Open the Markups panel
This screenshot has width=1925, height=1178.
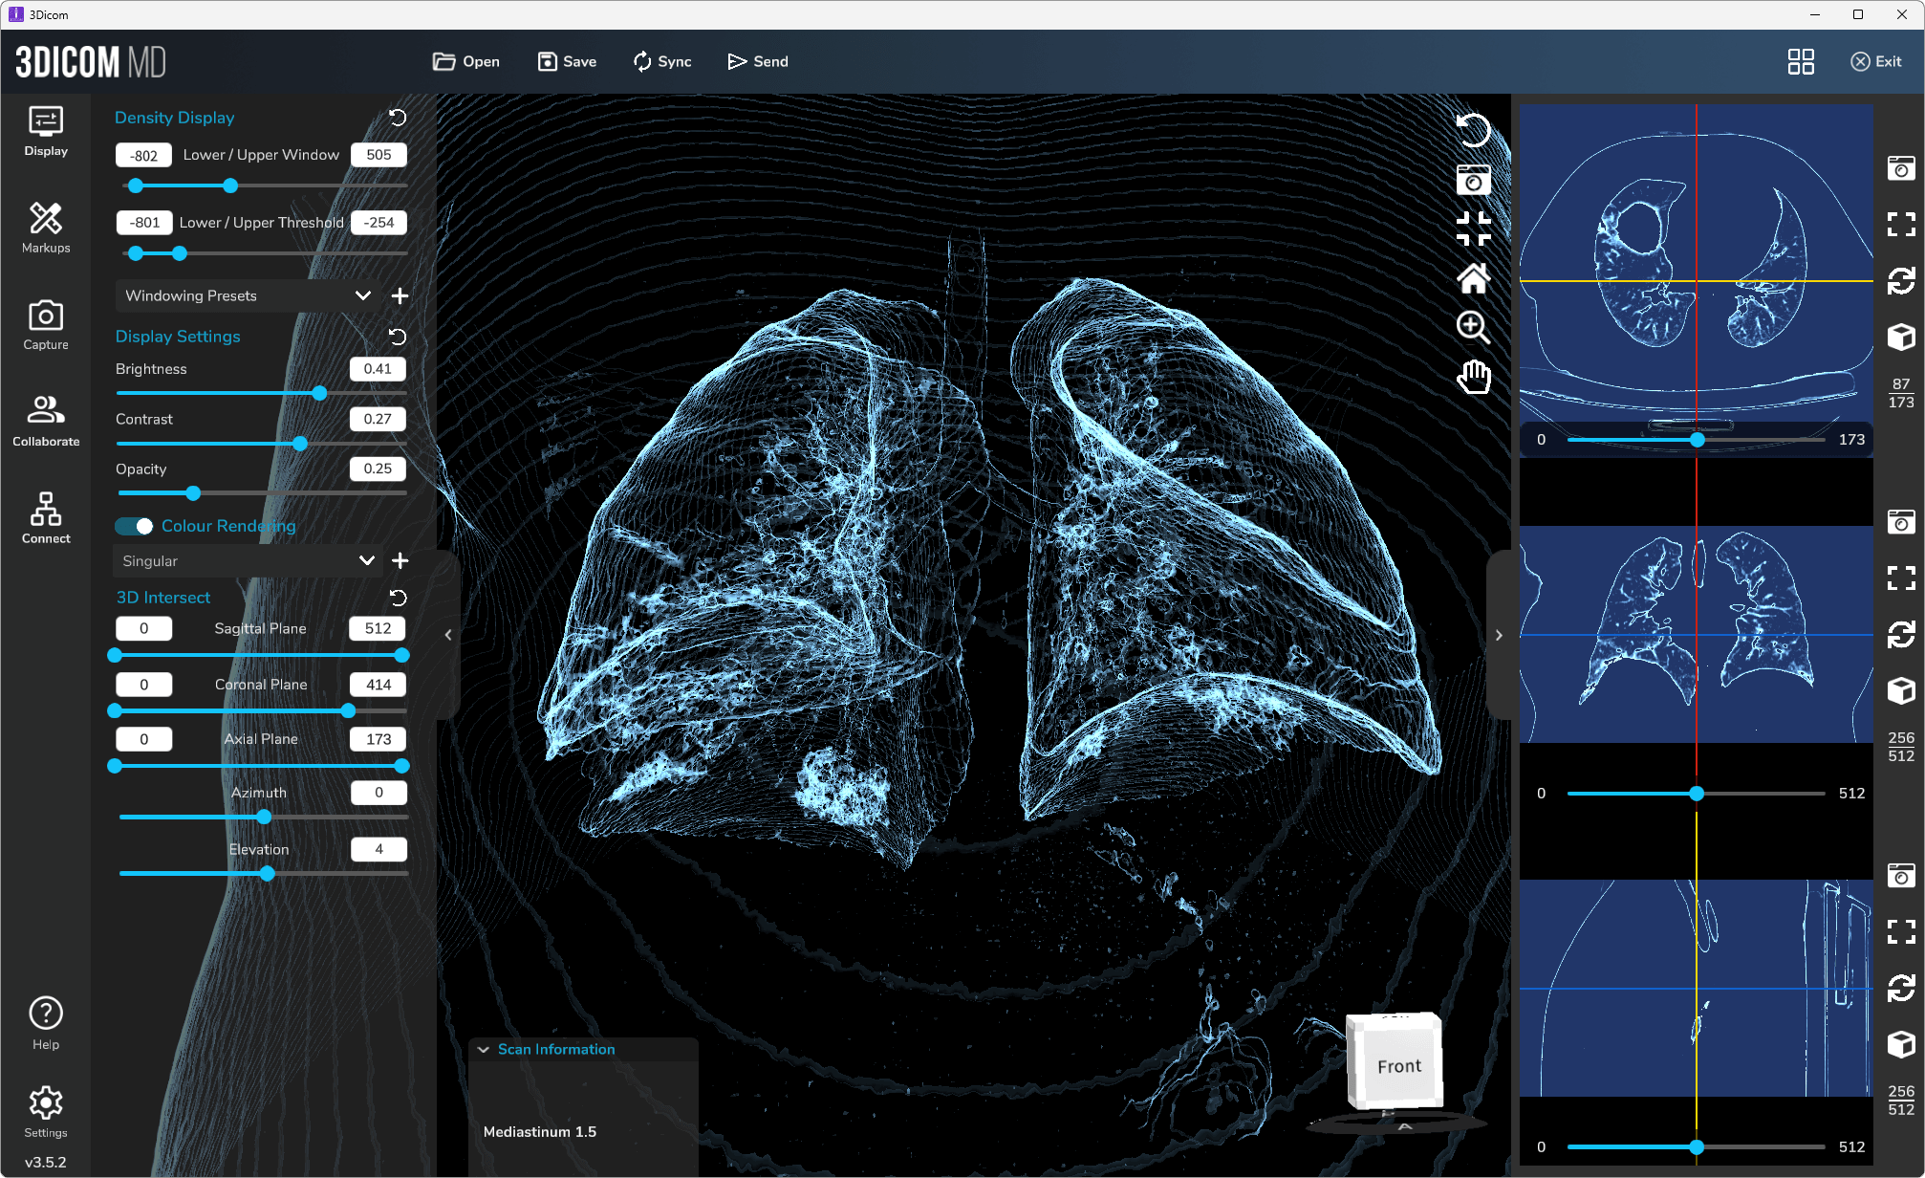coord(46,229)
